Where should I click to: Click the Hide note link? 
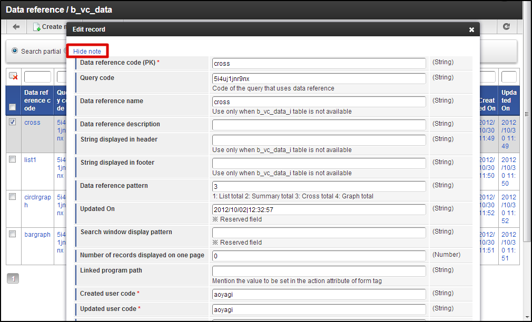(x=87, y=51)
